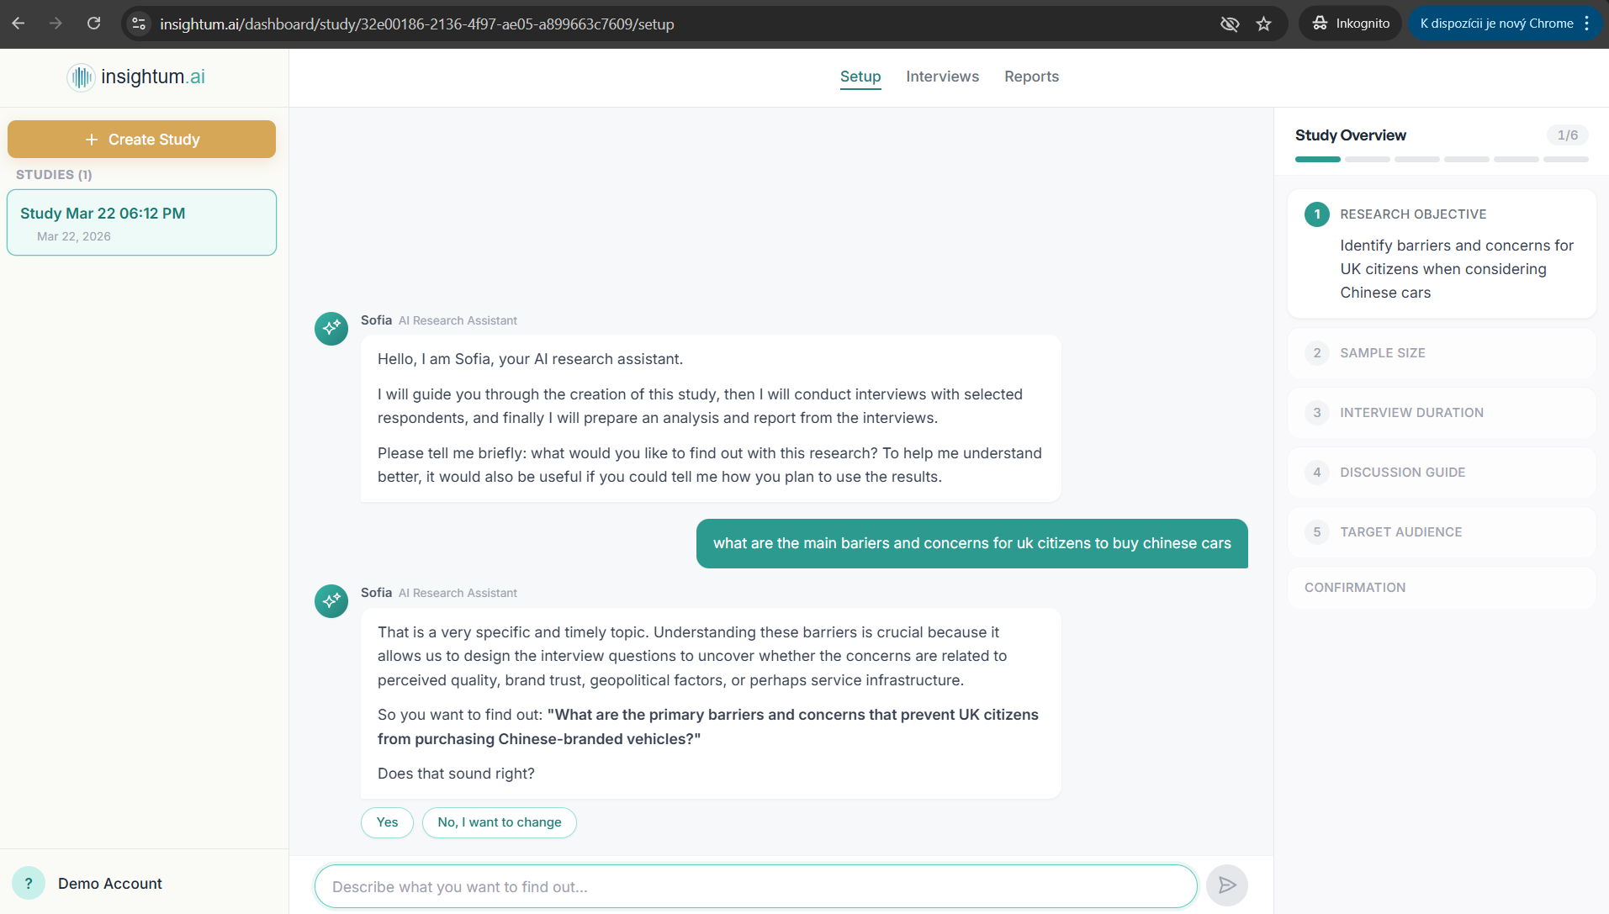Bookmark this page with the star icon

pos(1263,24)
